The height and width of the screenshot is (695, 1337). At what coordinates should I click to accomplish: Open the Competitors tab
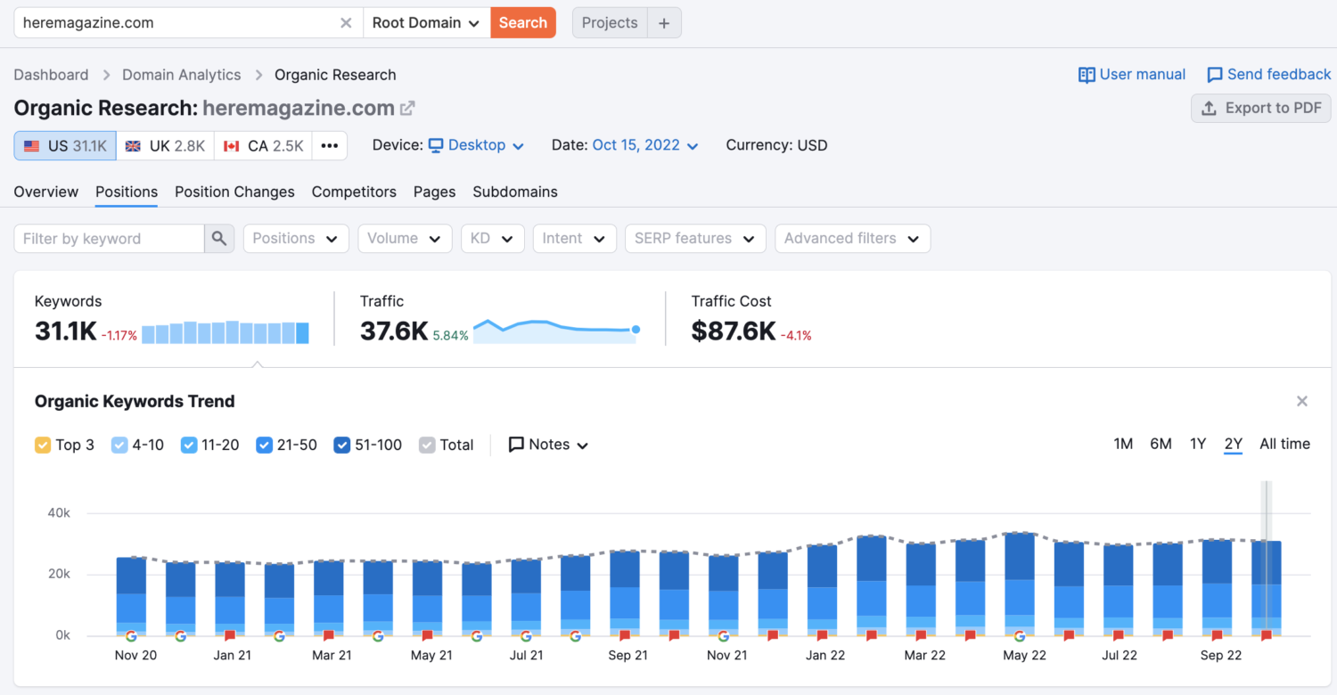click(354, 192)
